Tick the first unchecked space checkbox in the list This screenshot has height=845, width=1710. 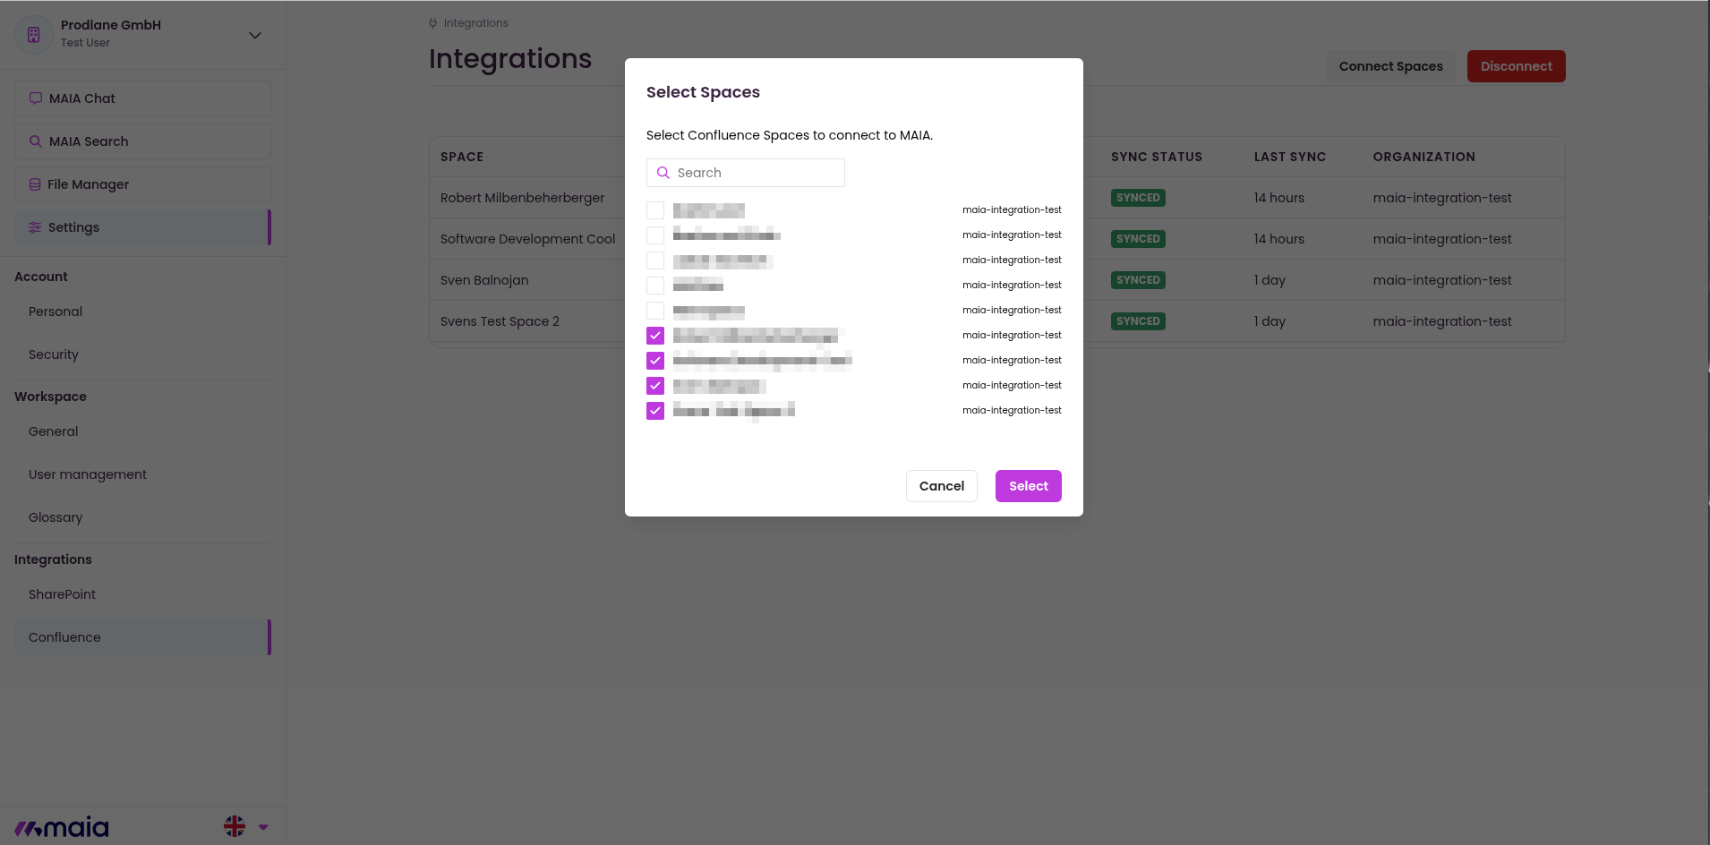pyautogui.click(x=655, y=210)
